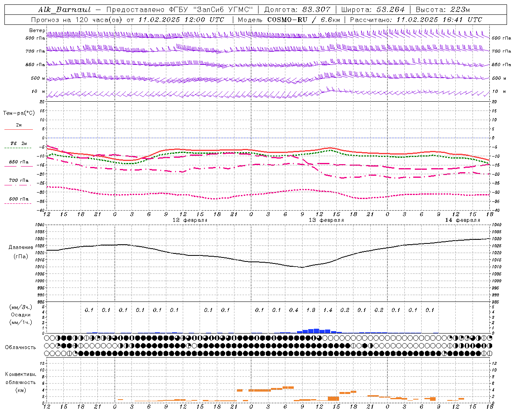The width and height of the screenshot is (513, 410).
Task: Click the 1.4 precipitation value
Action: click(328, 310)
